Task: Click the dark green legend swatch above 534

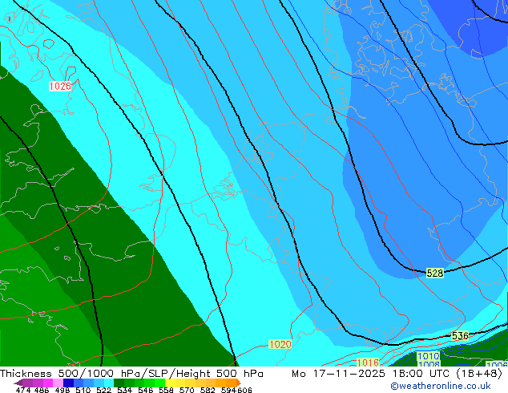Action: click(119, 383)
